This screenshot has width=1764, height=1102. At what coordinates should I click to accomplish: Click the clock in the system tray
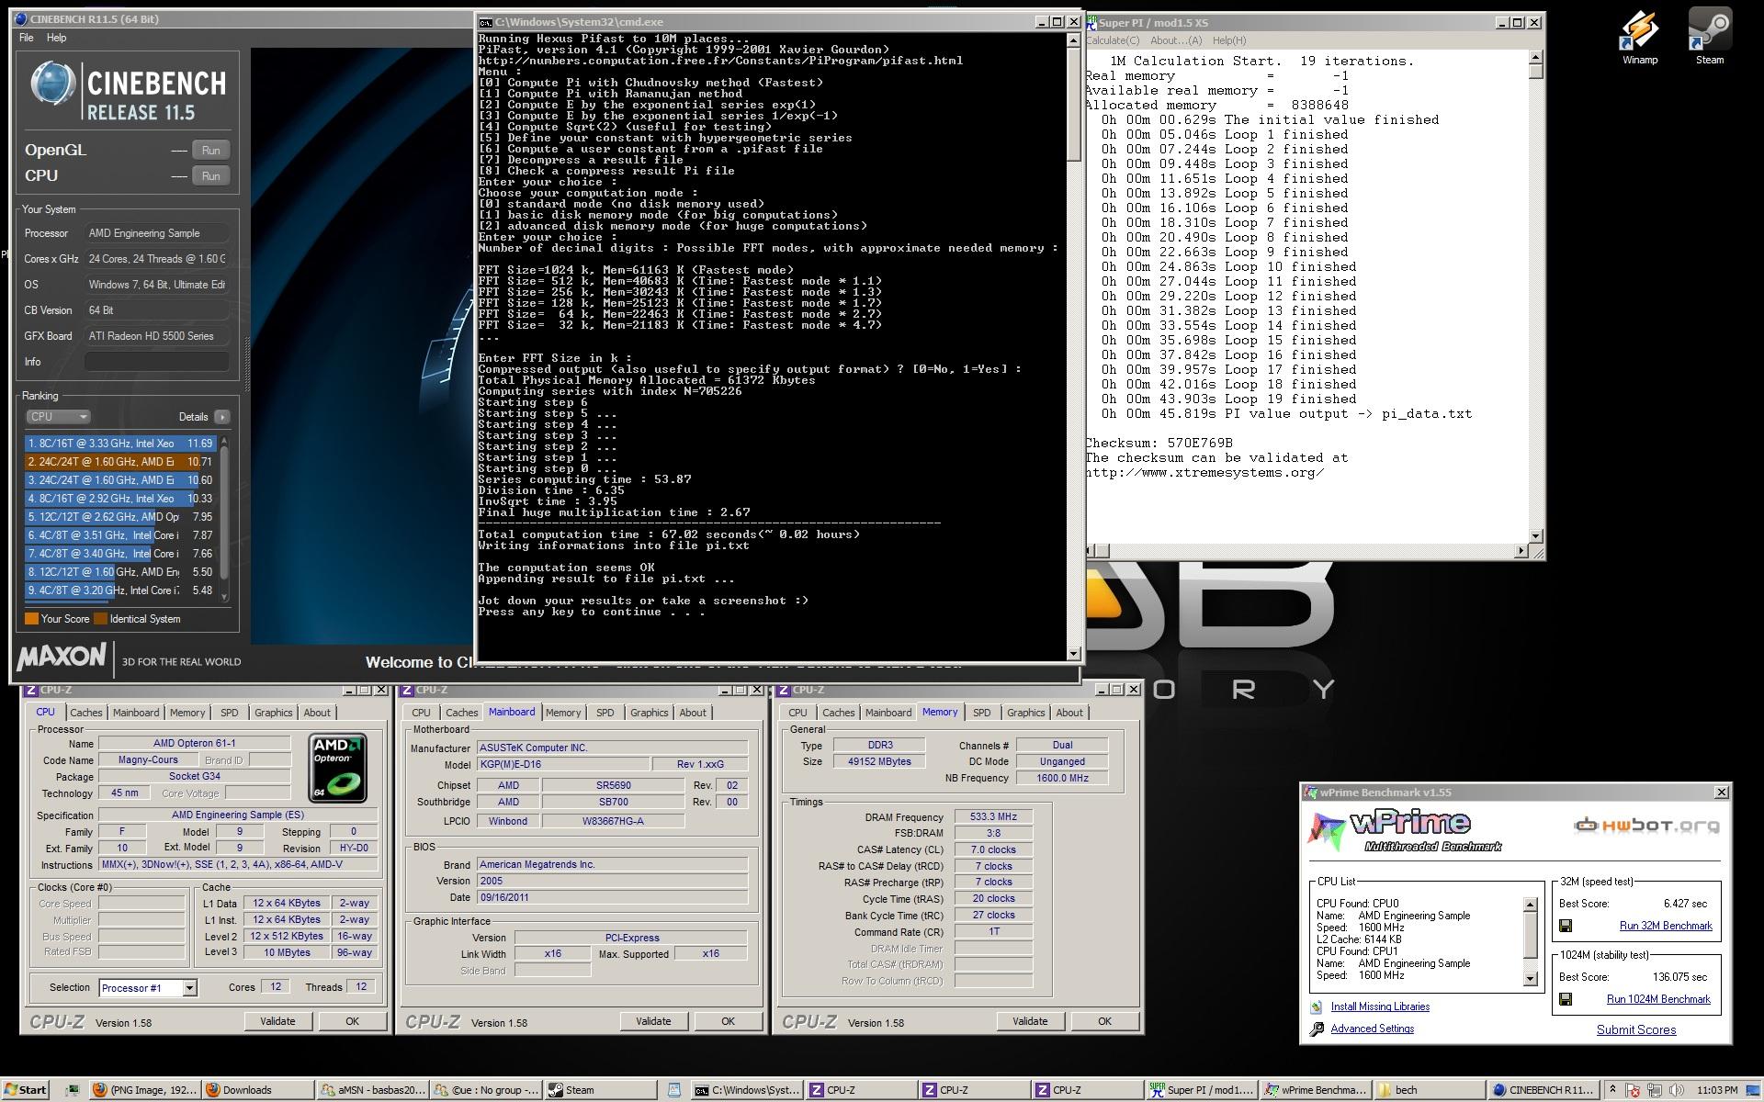[1716, 1090]
